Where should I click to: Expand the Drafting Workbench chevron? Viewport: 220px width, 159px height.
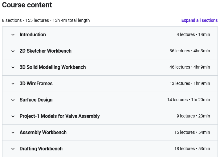(13, 149)
